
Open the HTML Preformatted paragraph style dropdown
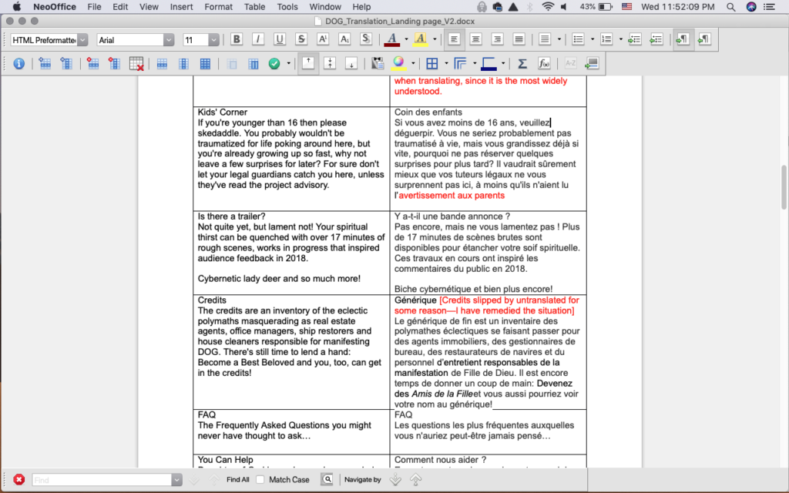point(82,40)
